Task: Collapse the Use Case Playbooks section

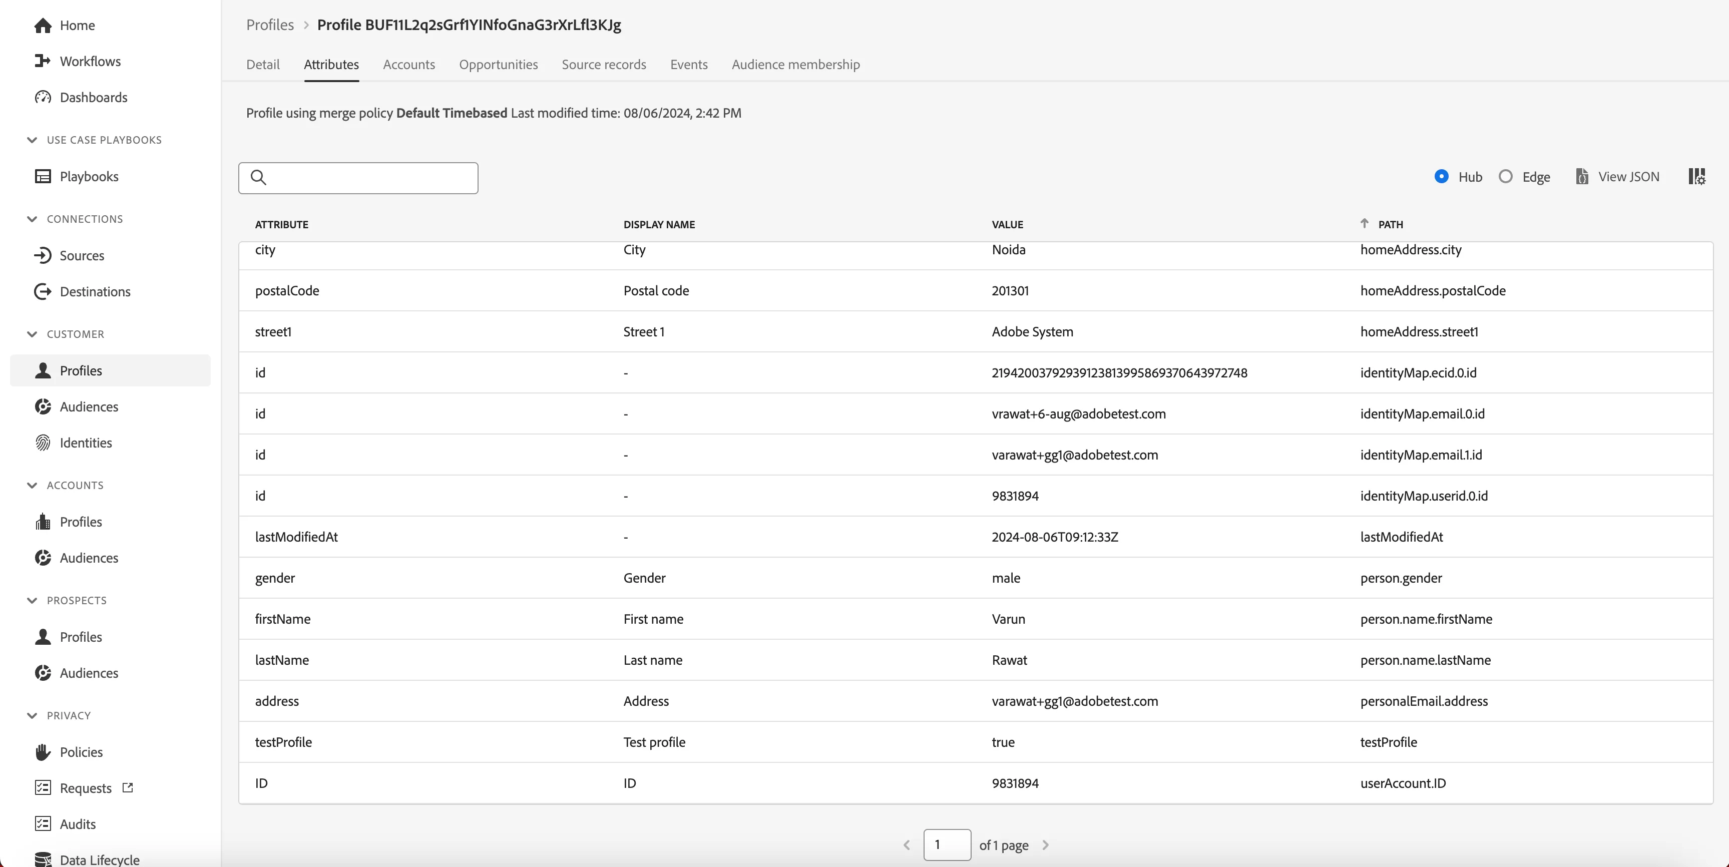Action: [32, 140]
